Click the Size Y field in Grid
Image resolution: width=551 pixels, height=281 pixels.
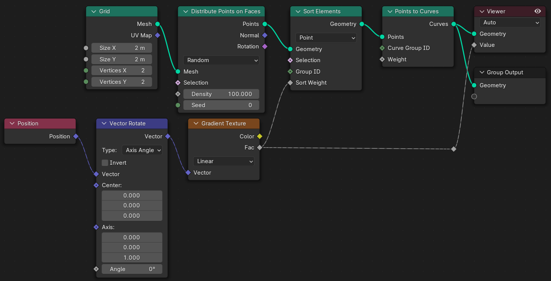[121, 59]
